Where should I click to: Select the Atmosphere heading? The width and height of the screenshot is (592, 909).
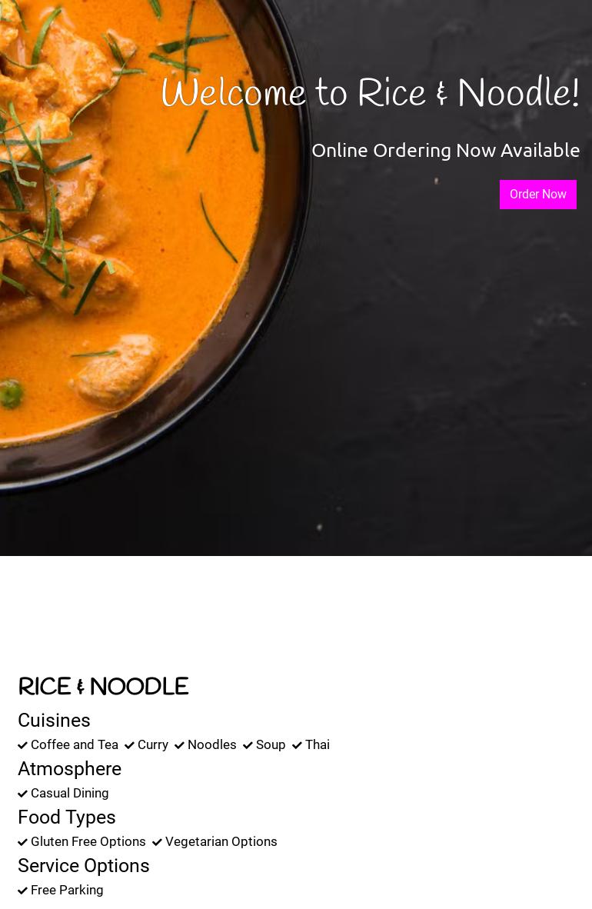[x=69, y=769]
